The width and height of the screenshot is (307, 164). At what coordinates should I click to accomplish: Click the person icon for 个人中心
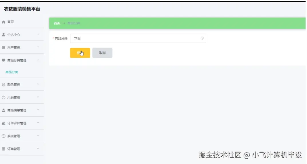click(3, 35)
